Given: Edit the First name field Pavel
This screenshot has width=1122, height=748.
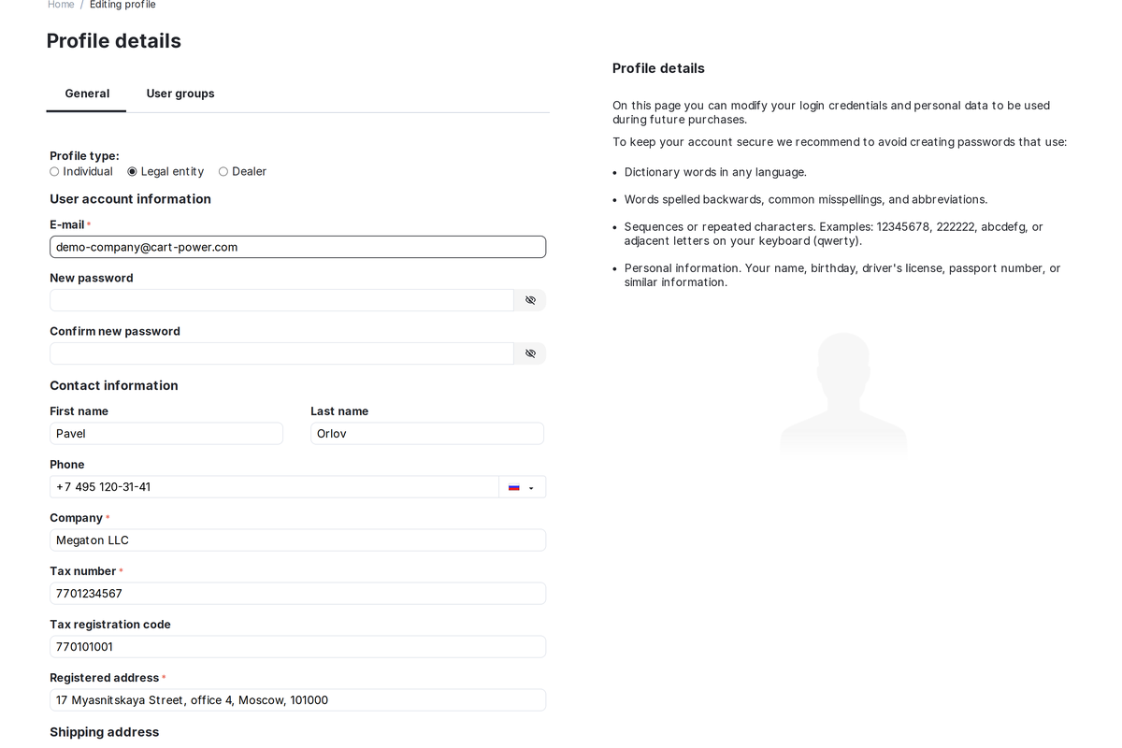Looking at the screenshot, I should (166, 434).
